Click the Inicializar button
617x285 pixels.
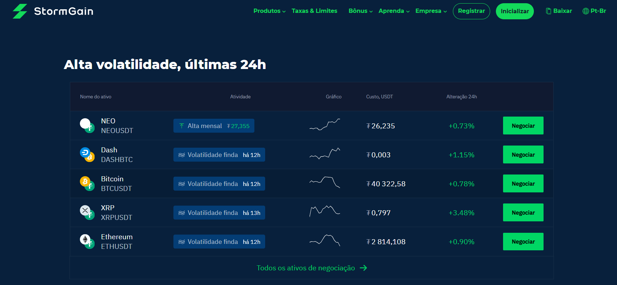[x=515, y=11]
